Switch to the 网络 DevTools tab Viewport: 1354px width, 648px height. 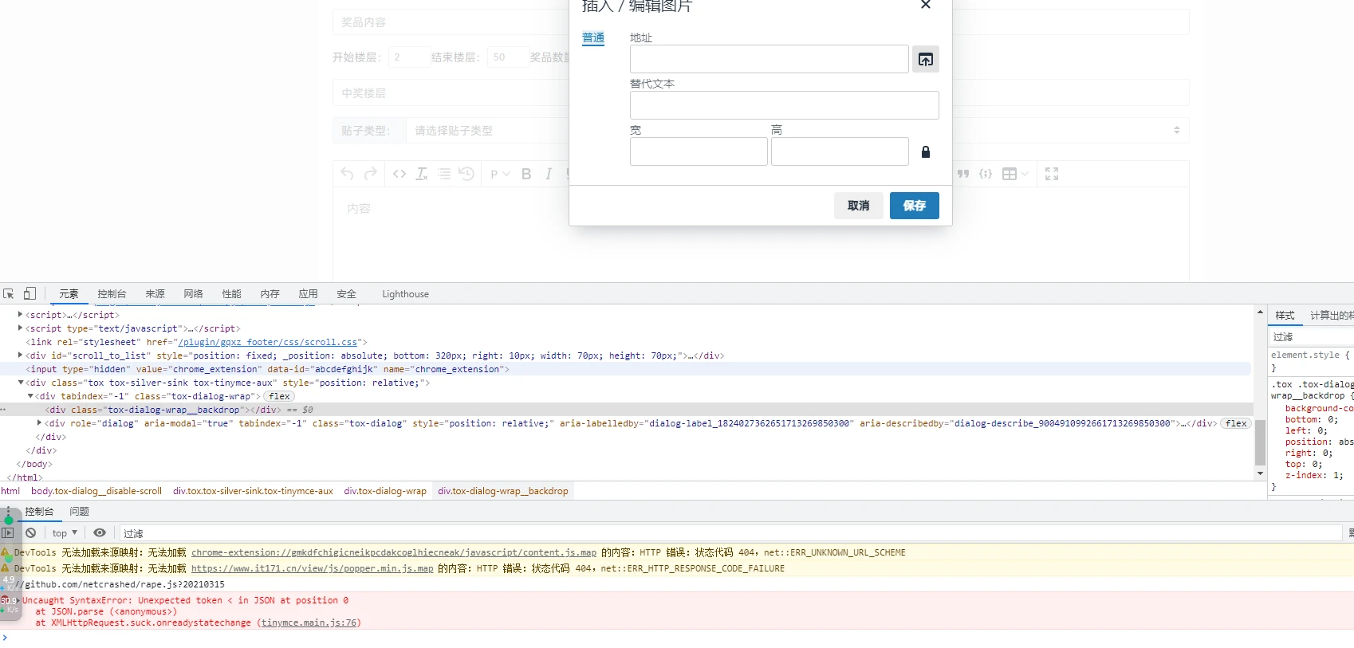tap(193, 294)
